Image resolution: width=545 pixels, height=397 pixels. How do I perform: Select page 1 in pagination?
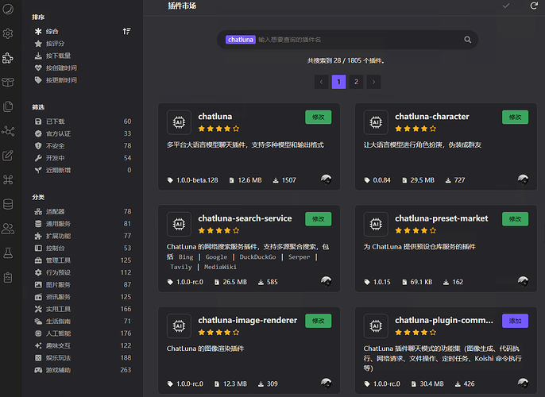click(x=338, y=82)
